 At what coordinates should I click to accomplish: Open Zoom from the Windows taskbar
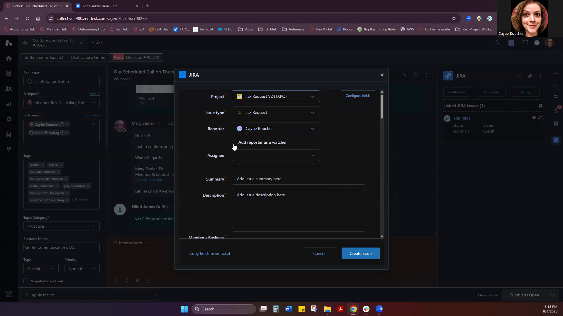[x=379, y=309]
